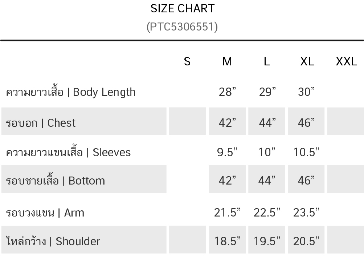The image size is (364, 271).
Task: Select the XL size column header
Action: (307, 62)
